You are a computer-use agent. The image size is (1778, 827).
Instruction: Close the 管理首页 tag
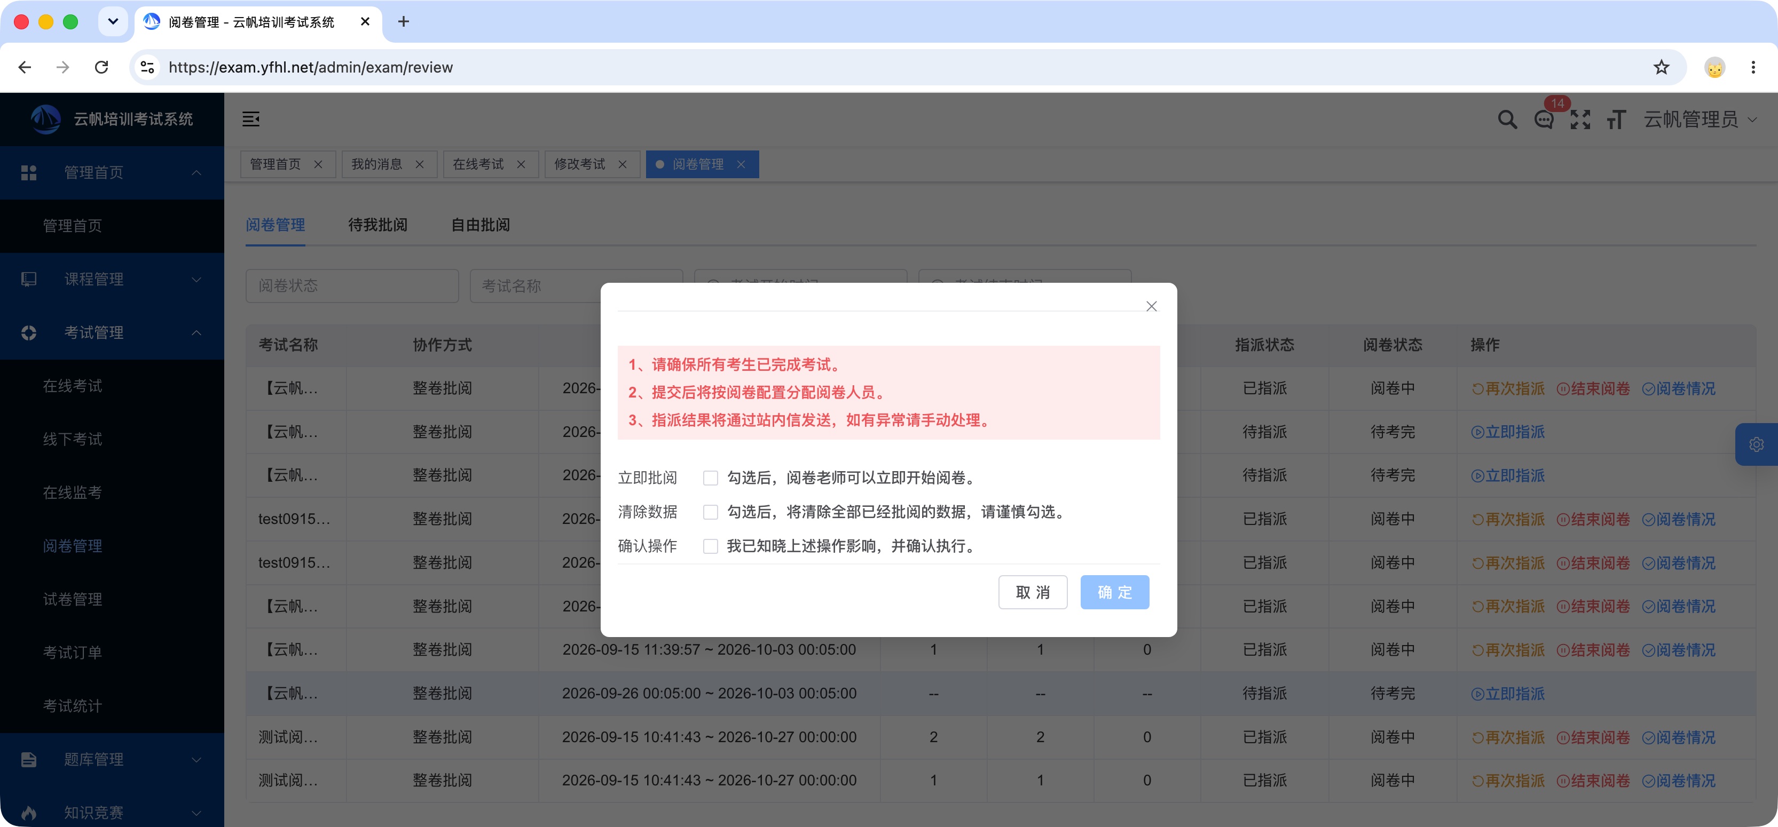pos(318,164)
